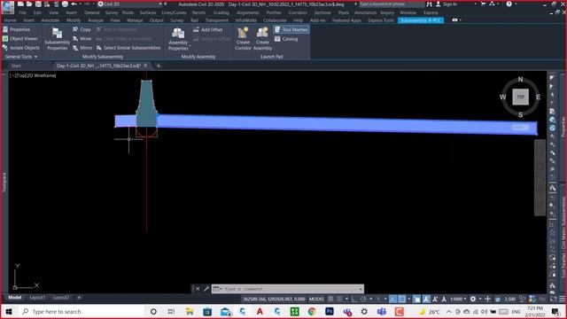Click the Properties button in General Tools
Viewport: 567px width, 319px height.
click(16, 29)
